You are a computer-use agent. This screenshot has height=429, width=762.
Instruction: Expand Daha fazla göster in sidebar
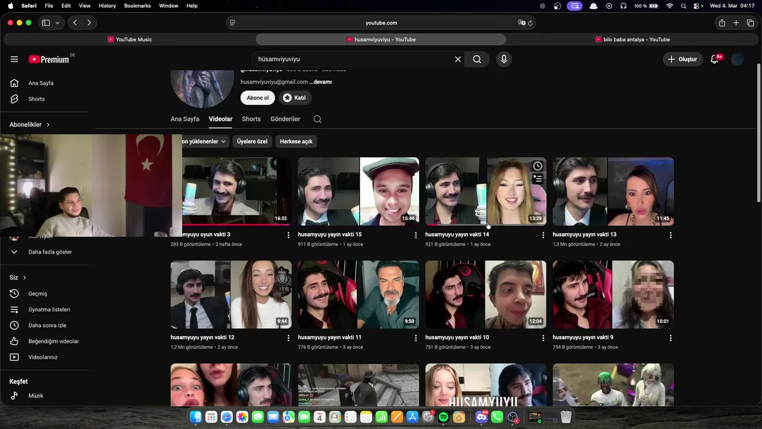tap(45, 252)
